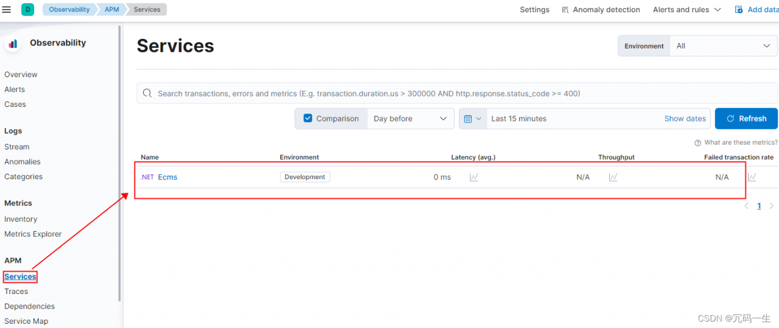This screenshot has width=779, height=328.
Task: Sort by the Latency (avg.) column header
Action: tap(473, 157)
